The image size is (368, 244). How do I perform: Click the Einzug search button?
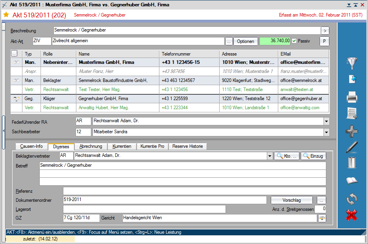pos(313,156)
